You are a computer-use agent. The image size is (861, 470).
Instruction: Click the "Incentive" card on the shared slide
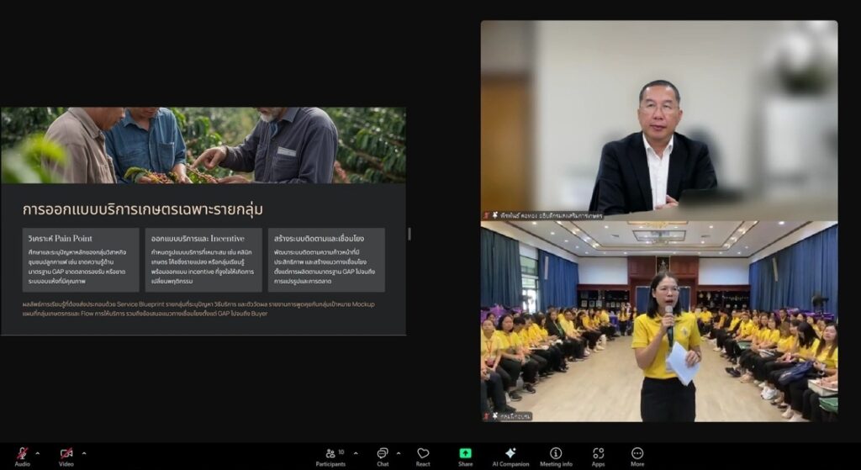(x=203, y=259)
